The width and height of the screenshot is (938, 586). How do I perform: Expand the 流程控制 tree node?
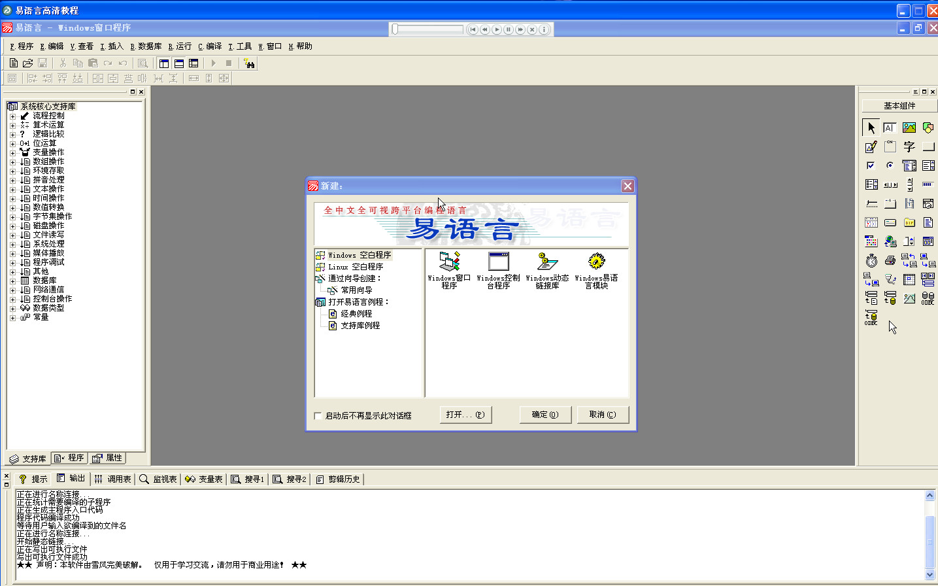[x=12, y=116]
